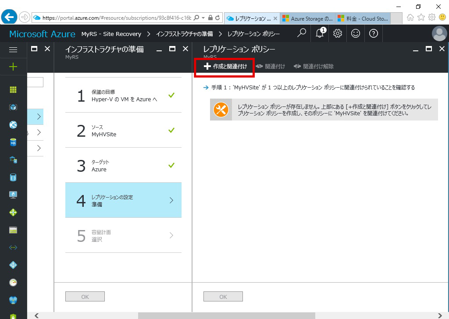Click OK in レプリケーション ポリシー blade
The image size is (449, 319).
(223, 297)
